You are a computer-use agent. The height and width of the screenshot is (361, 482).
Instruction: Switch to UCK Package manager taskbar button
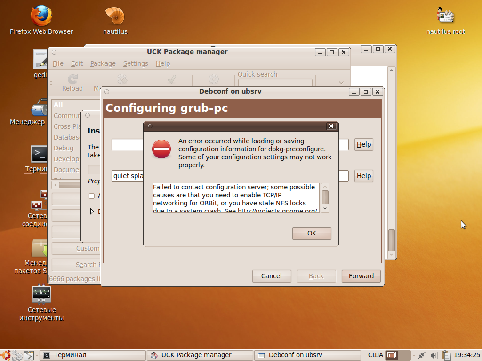point(201,355)
